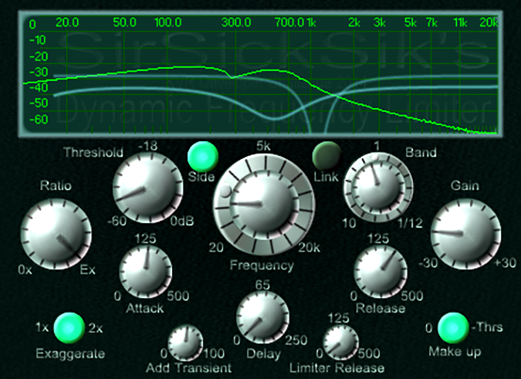The image size is (521, 379).
Task: Click the Add Transient knob
Action: (185, 343)
